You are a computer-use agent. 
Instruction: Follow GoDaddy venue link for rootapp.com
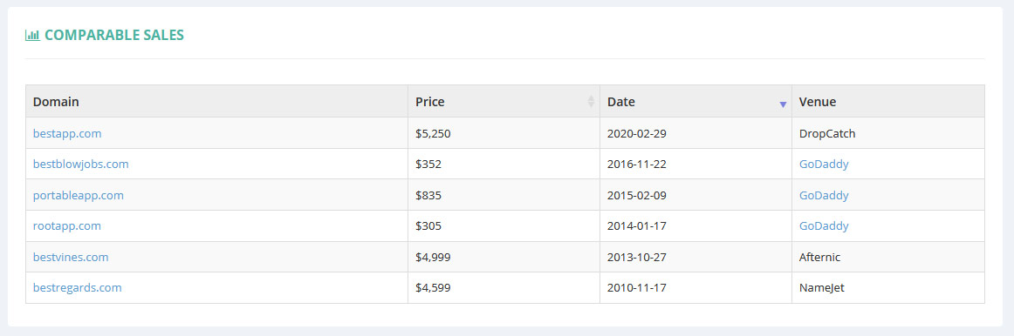click(824, 225)
